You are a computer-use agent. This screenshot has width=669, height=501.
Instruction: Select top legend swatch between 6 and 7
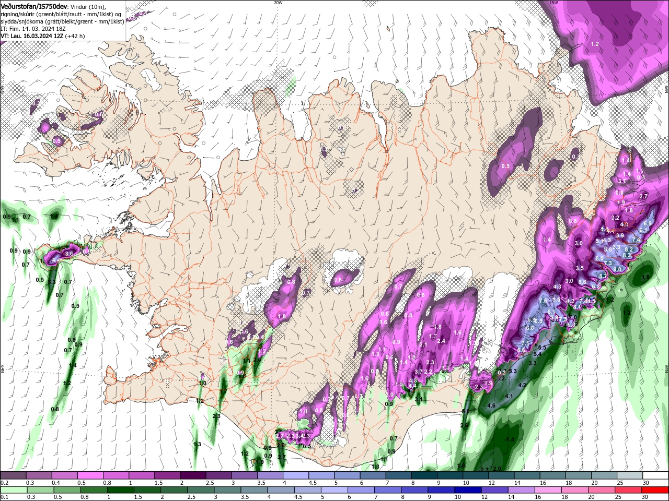(373, 475)
